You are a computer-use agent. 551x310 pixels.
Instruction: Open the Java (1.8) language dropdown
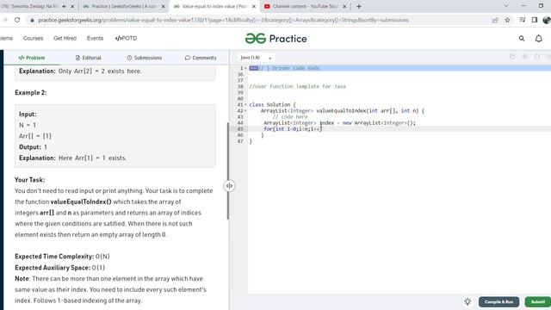[256, 58]
